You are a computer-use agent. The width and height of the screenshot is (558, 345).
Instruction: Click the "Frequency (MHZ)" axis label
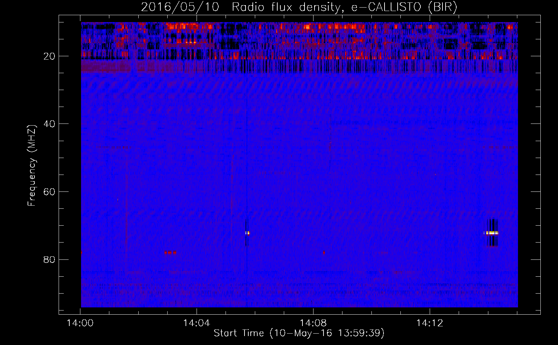pyautogui.click(x=32, y=165)
